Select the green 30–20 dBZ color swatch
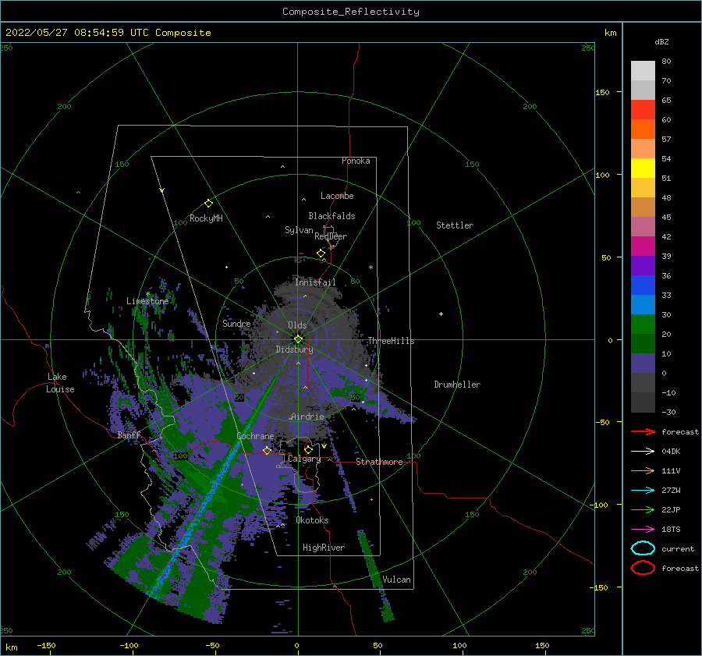 [x=643, y=324]
